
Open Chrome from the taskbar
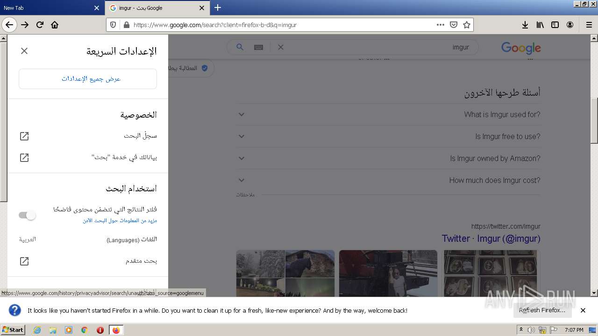coord(85,330)
